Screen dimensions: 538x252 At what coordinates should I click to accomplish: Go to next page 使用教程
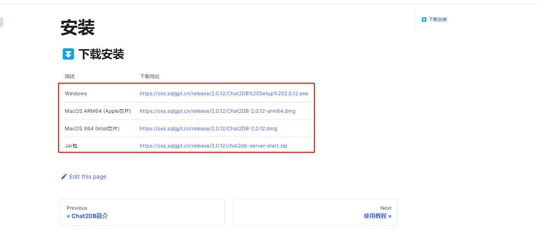click(315, 212)
